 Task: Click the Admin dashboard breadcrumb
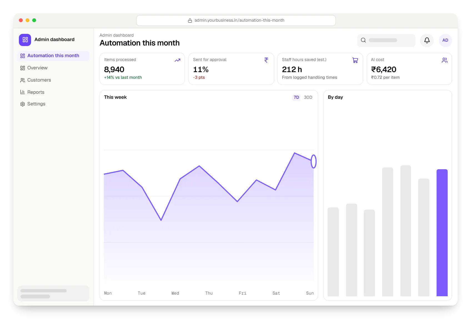pos(117,35)
